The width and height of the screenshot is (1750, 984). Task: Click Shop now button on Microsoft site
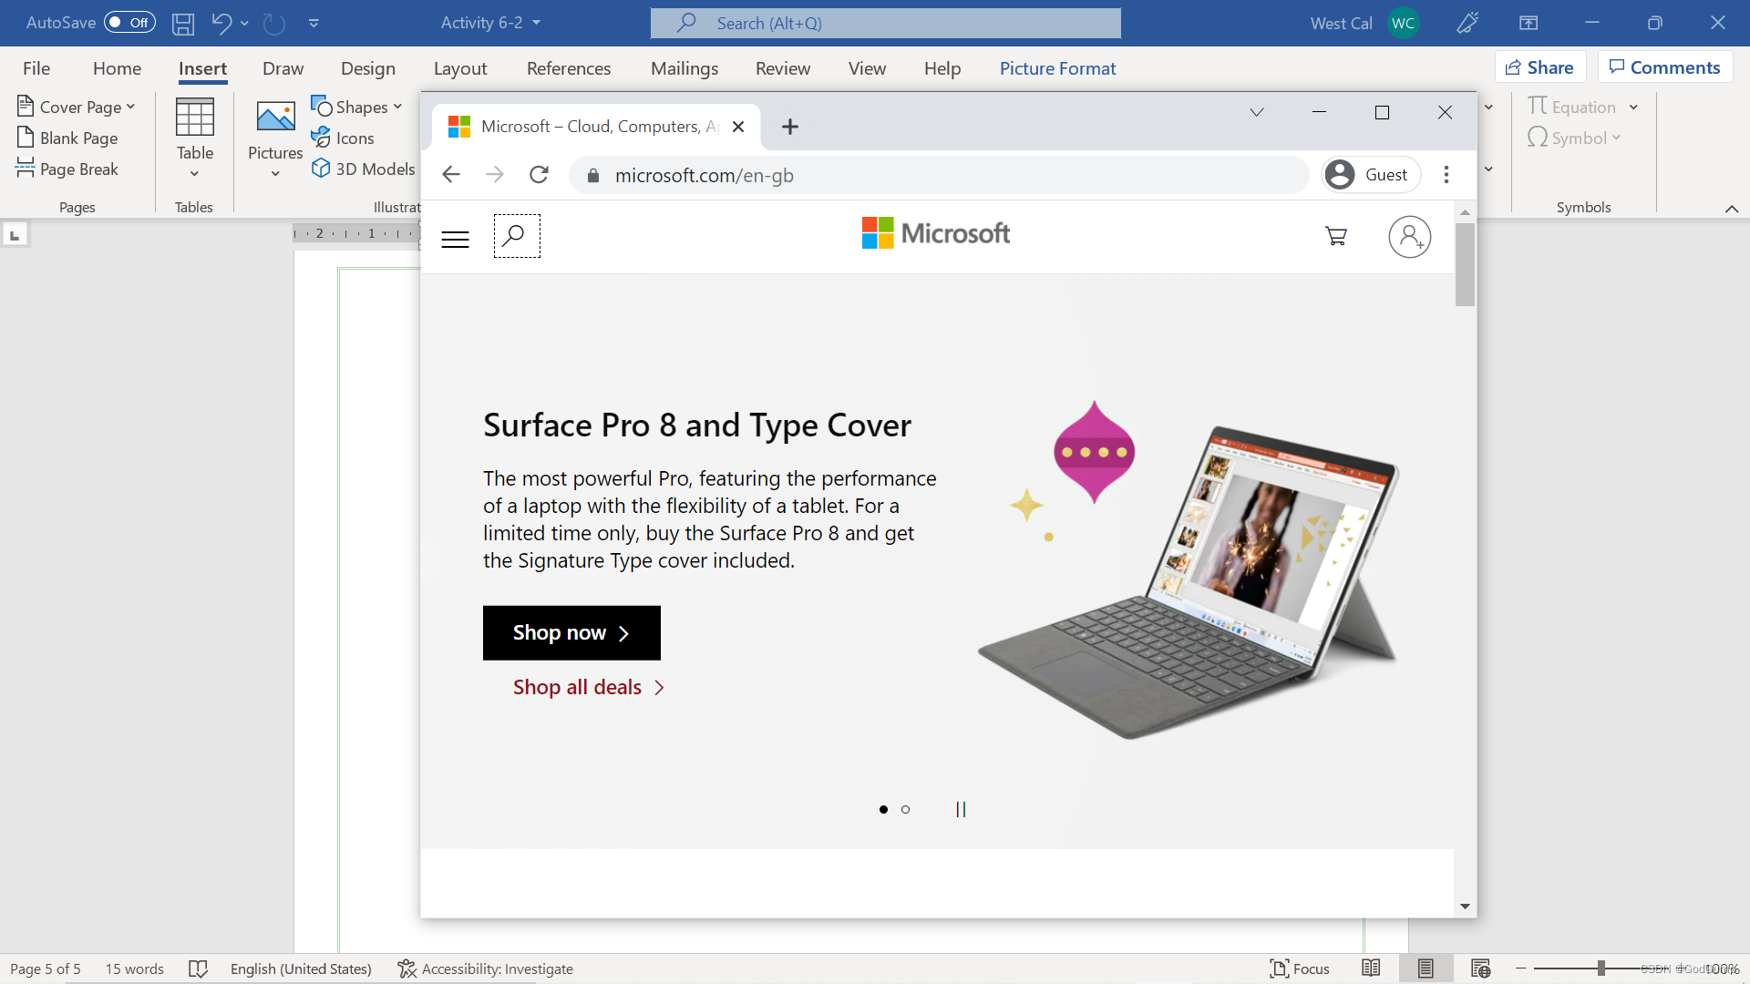(x=572, y=630)
